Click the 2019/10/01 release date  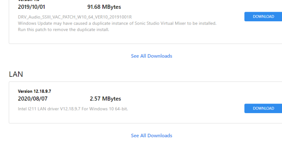[x=32, y=7]
